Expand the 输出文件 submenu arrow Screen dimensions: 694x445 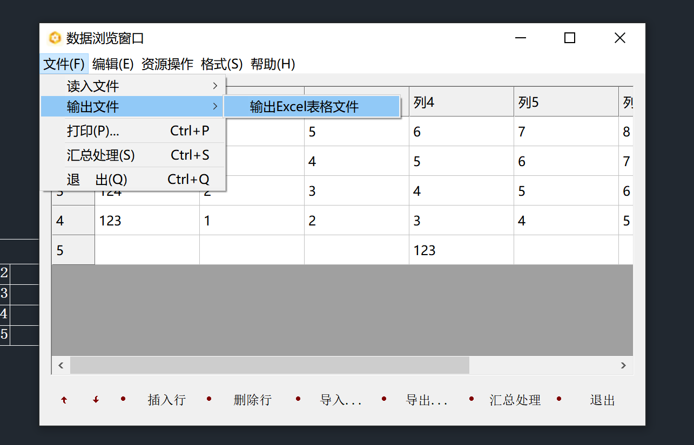coord(215,106)
